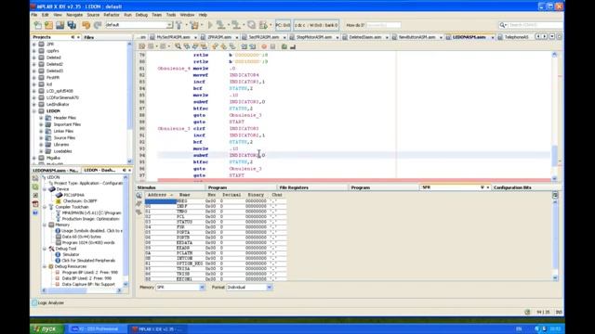Click inside the Quick Search input field
595x334 pixels.
tap(535, 25)
